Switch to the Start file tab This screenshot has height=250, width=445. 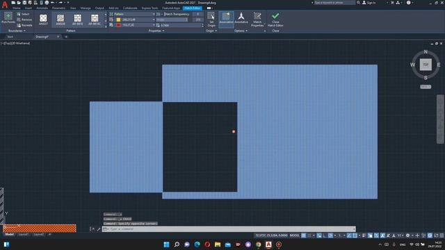[10, 37]
